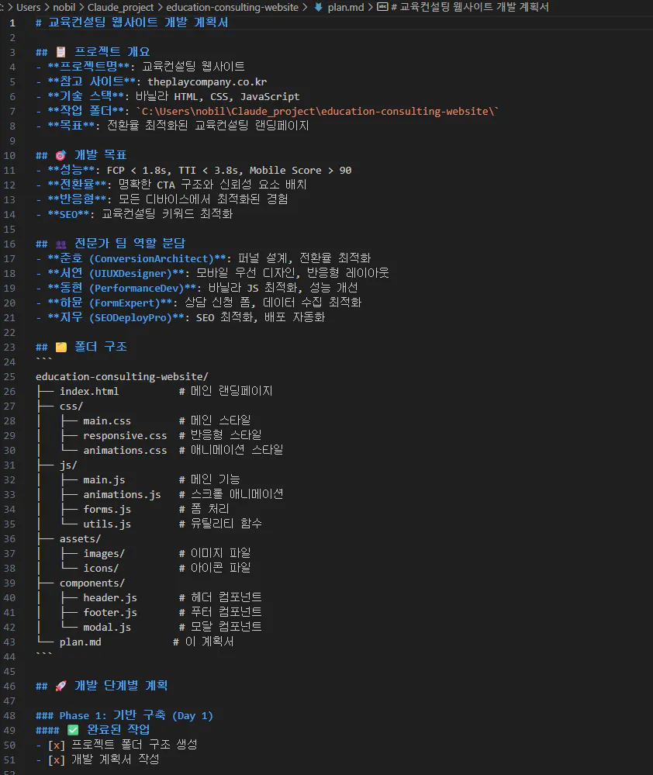Click 'assets/' in the folder tree
653x775 pixels.
tap(80, 538)
